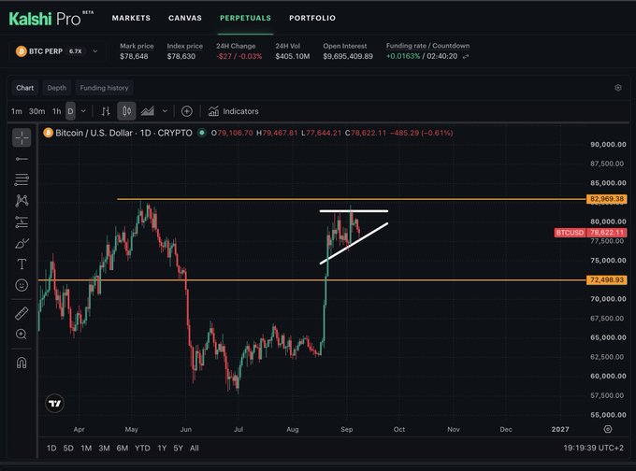
Task: Open the emoji icons tool
Action: (x=22, y=285)
